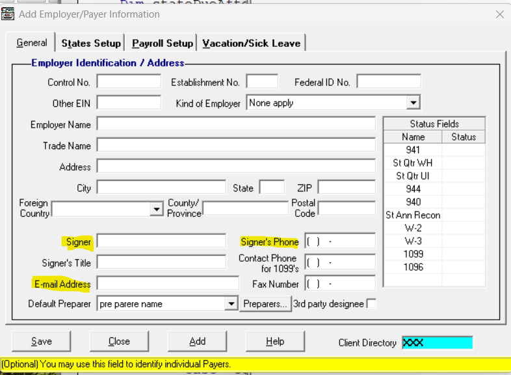Click the E-mail Address field
The width and height of the screenshot is (511, 375).
[168, 284]
